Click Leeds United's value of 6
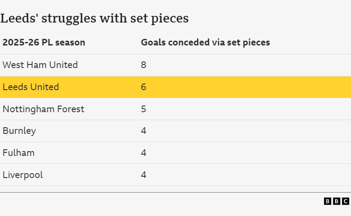Viewport: 351px width, 216px height. coord(143,87)
